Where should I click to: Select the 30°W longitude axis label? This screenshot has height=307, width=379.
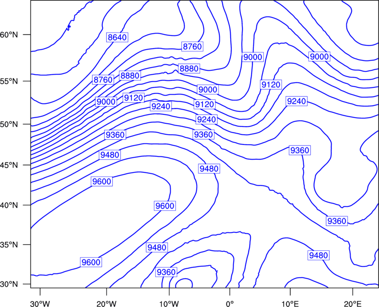pyautogui.click(x=40, y=304)
